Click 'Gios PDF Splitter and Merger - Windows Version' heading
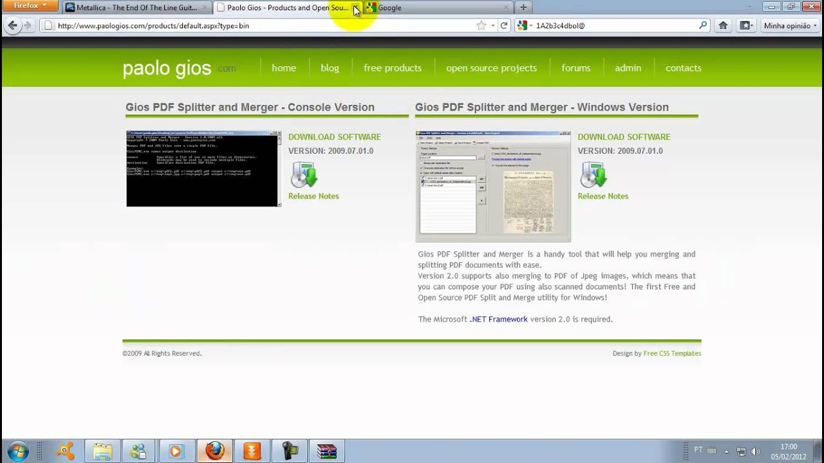This screenshot has height=463, width=824. tap(542, 107)
